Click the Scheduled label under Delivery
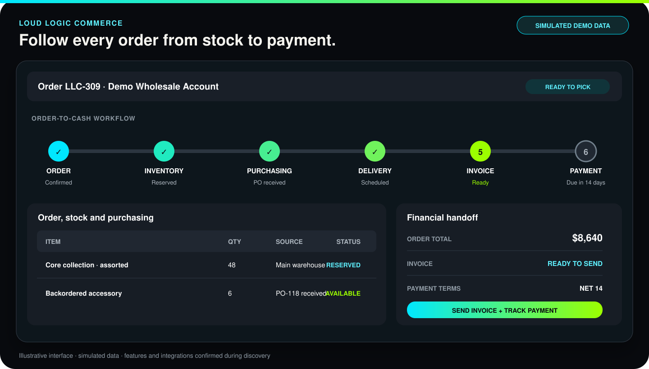 (x=375, y=183)
